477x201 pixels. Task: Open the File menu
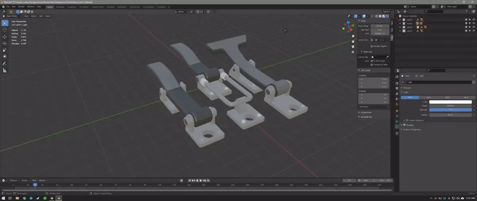coord(8,7)
